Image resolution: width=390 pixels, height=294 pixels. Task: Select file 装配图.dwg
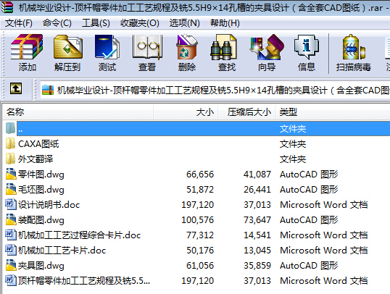click(x=41, y=220)
